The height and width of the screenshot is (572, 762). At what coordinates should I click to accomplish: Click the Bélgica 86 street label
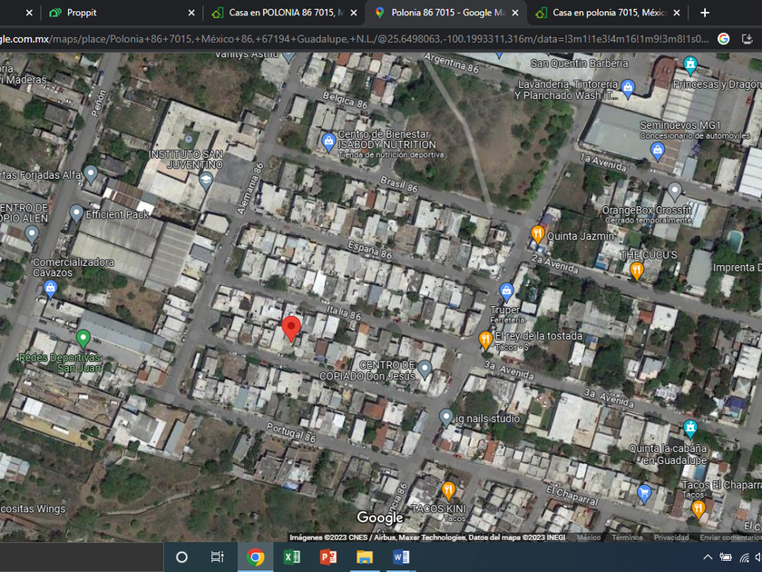click(x=345, y=100)
